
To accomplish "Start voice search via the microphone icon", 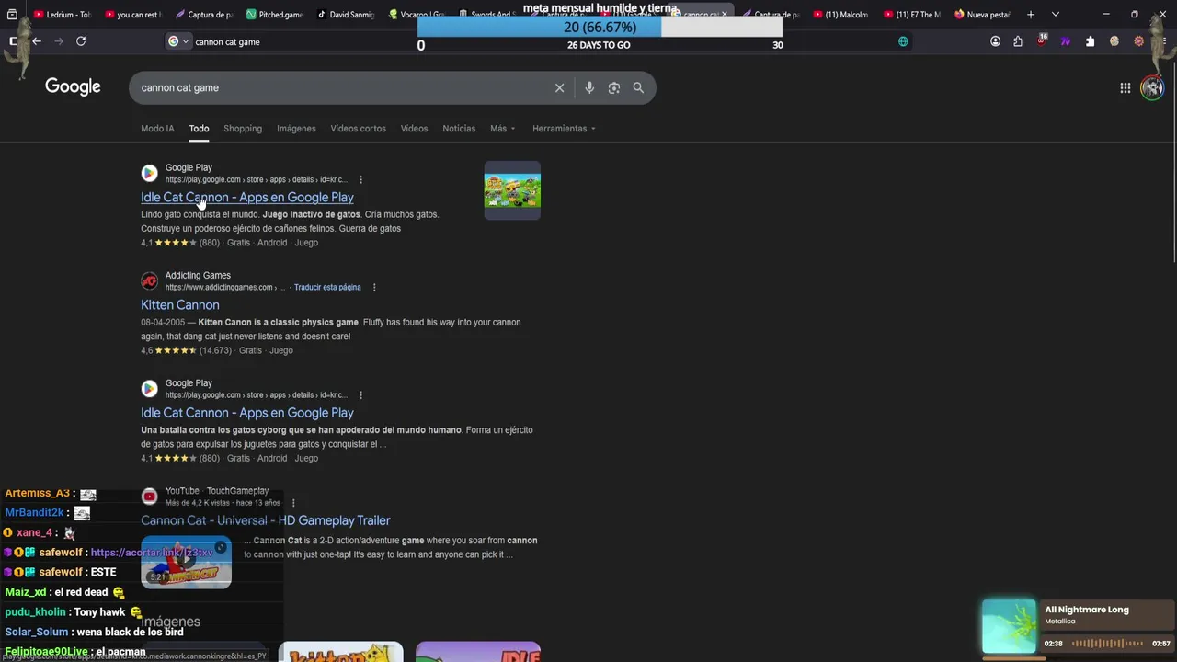I will pyautogui.click(x=589, y=87).
